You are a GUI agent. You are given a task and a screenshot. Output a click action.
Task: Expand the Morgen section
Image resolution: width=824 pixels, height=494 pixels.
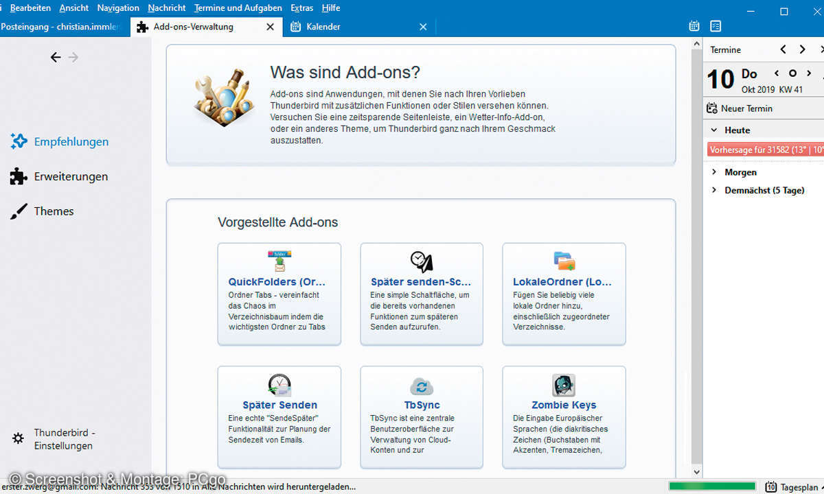coord(714,172)
